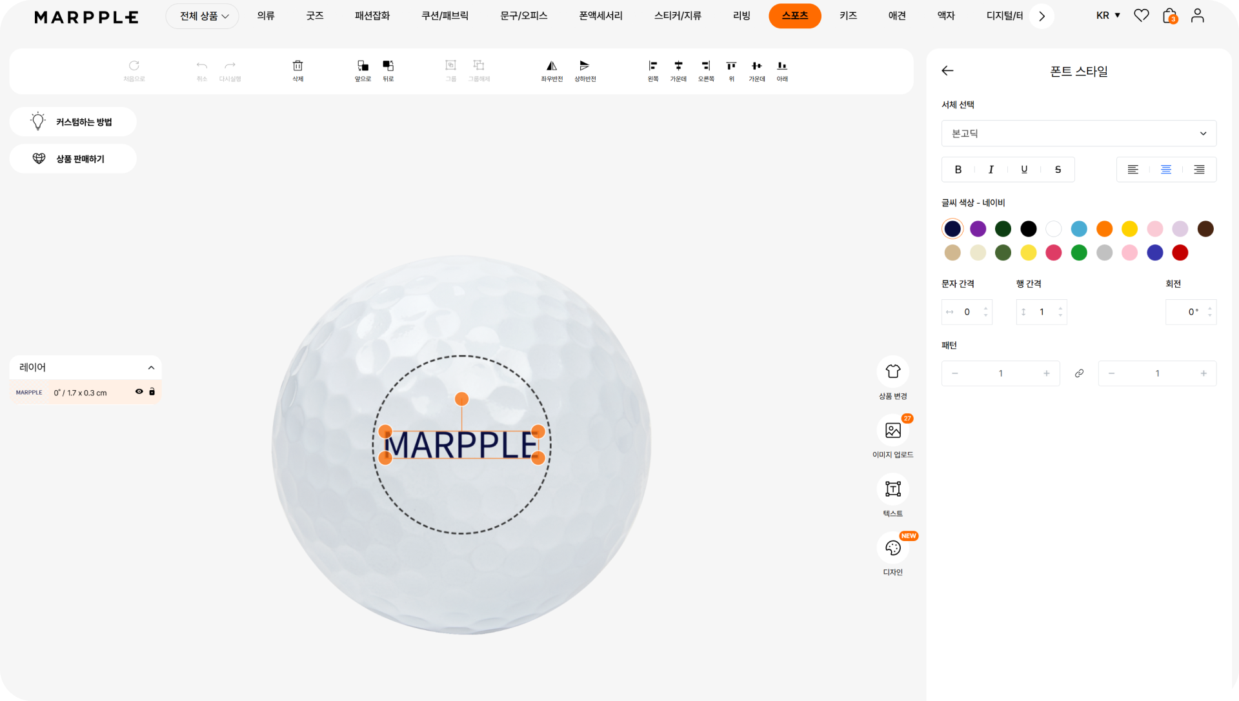Bring layer forward with 앞으로 icon
Screen dimensions: 1239x701
tap(363, 66)
